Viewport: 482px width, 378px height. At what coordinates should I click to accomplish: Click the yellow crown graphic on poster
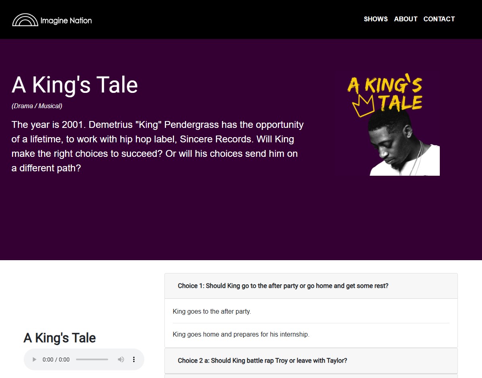(x=363, y=107)
